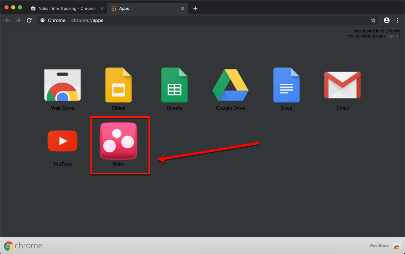405x254 pixels.
Task: Open the YouTube app
Action: [x=62, y=141]
